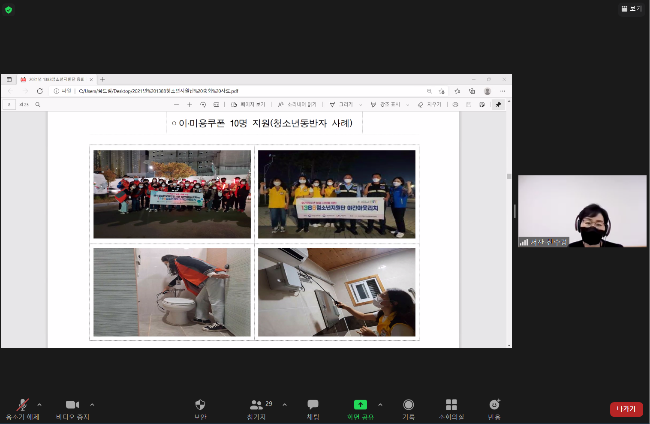
Task: Open the 참가자 participants panel
Action: click(x=256, y=405)
